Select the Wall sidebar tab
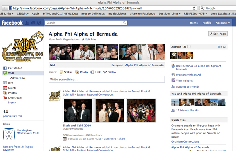The image size is (236, 151). point(23,73)
